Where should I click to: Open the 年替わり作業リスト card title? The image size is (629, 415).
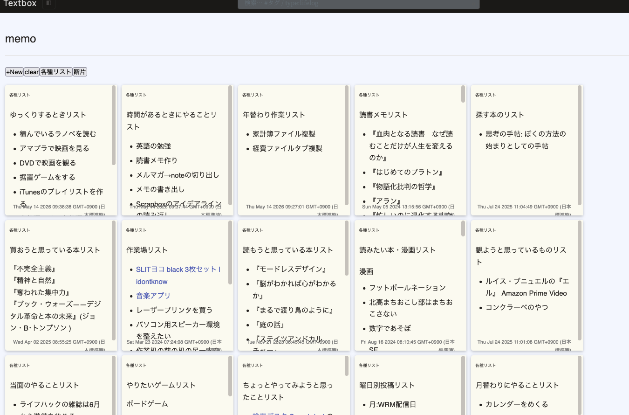tap(274, 115)
